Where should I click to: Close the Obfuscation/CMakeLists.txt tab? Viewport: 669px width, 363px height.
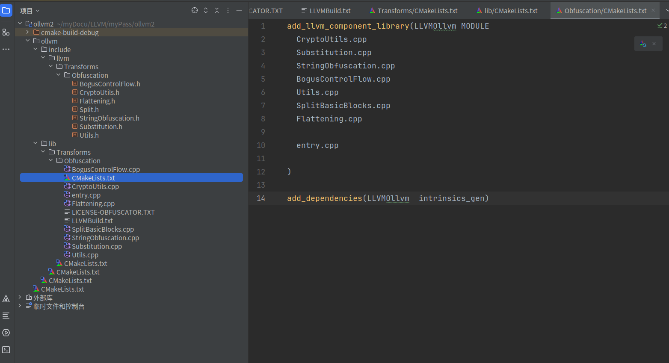(x=653, y=11)
